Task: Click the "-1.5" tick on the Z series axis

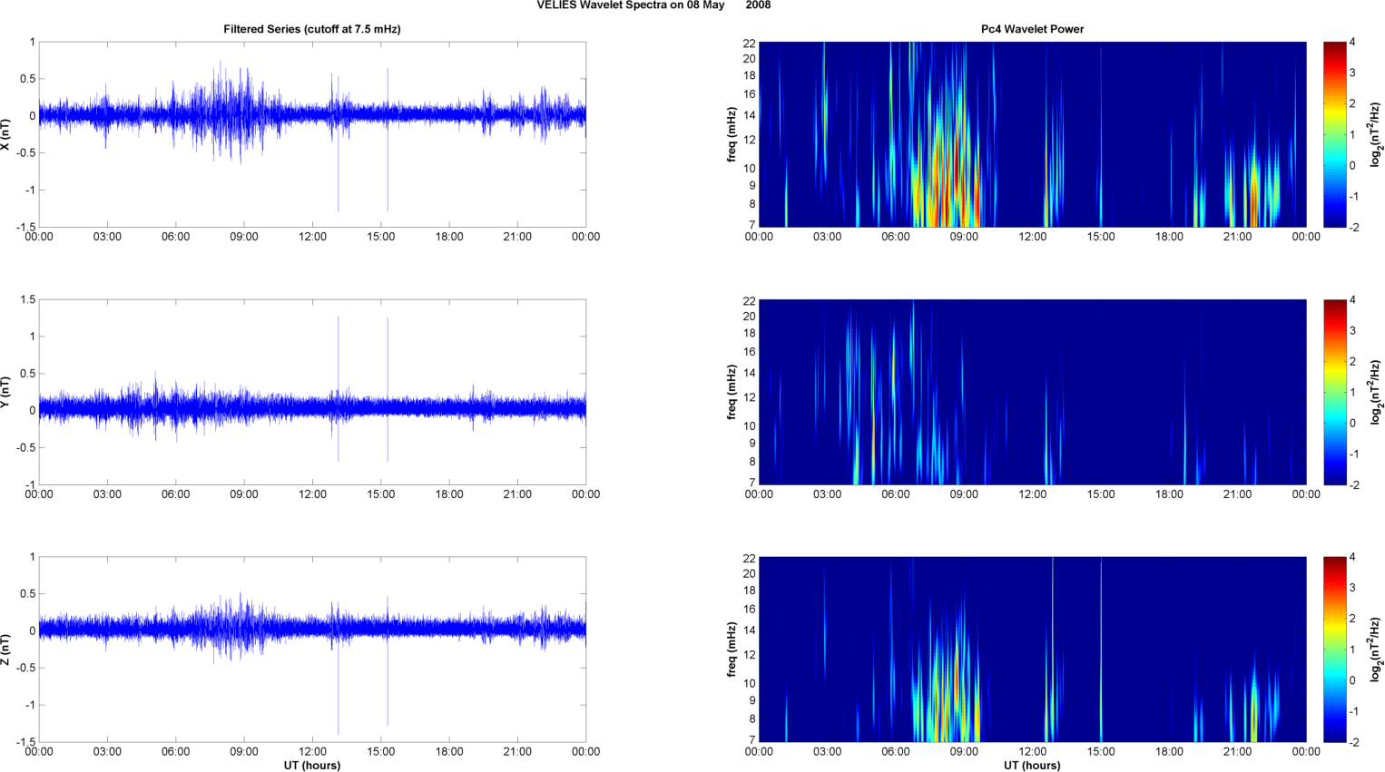Action: (x=25, y=742)
